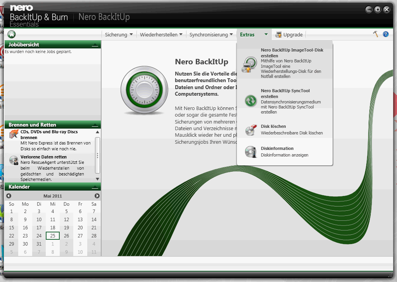This screenshot has height=282, width=397.
Task: Click the Mai 2011 month label
Action: tap(53, 196)
